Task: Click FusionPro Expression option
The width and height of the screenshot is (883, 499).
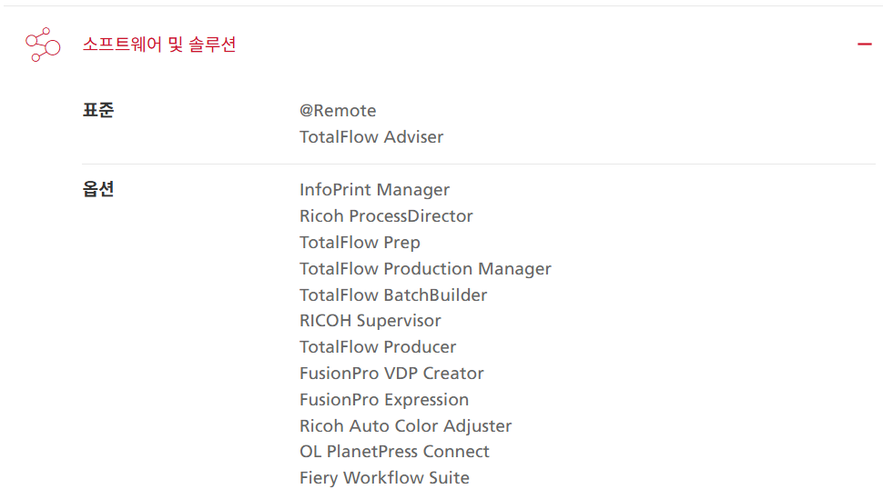Action: point(384,399)
